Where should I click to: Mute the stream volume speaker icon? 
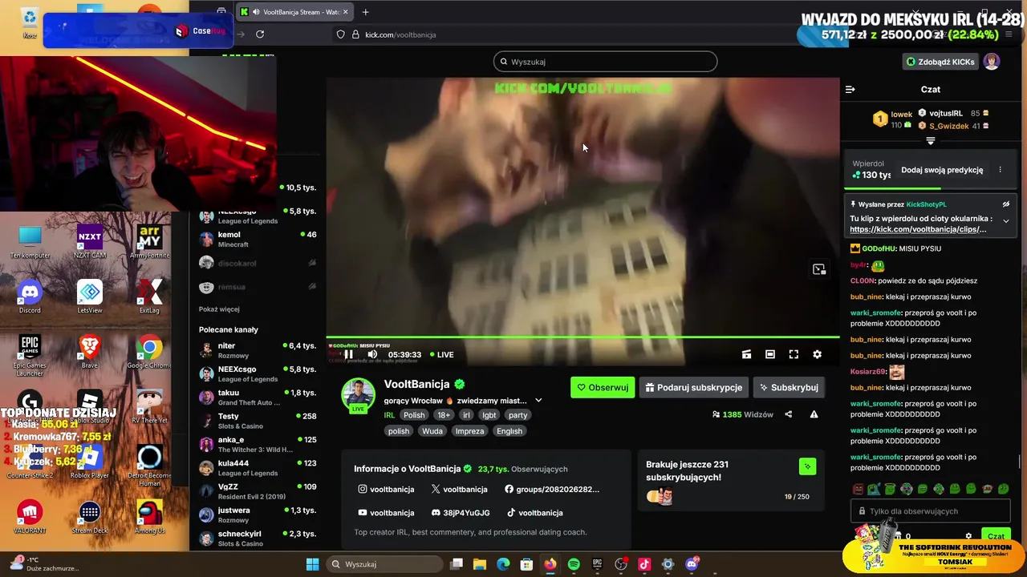click(x=372, y=354)
